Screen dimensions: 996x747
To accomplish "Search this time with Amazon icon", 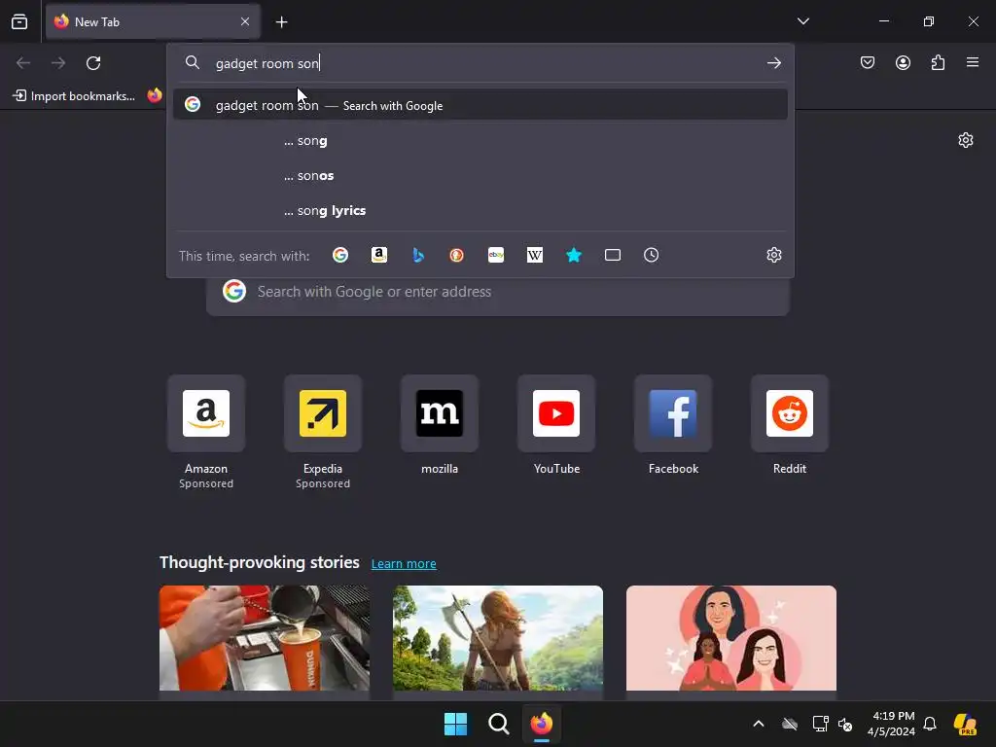I will tap(379, 256).
